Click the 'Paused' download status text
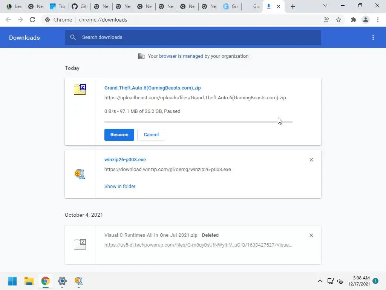 pyautogui.click(x=172, y=111)
